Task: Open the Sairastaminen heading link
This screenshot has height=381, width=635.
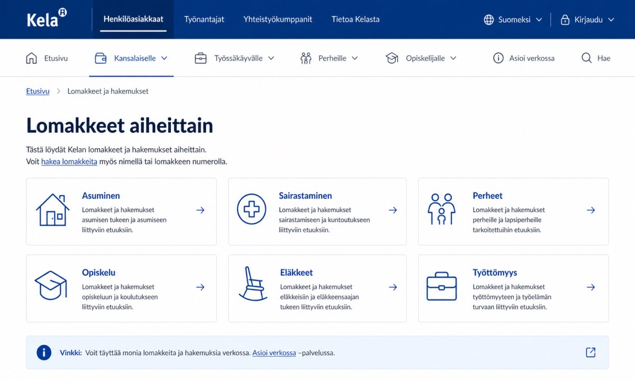Action: point(305,196)
